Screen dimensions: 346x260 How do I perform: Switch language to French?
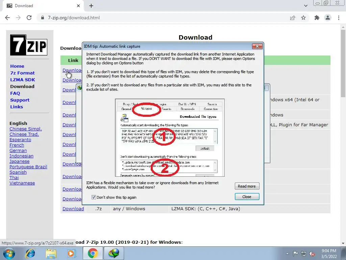click(x=17, y=145)
